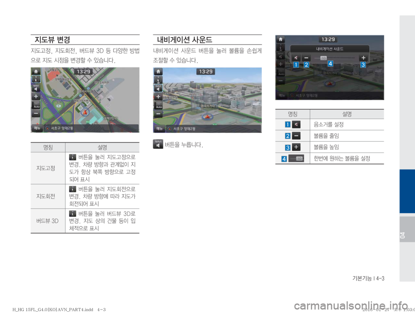Click the navigation volume slider handle
415x313 pixels.
pyautogui.click(x=323, y=57)
